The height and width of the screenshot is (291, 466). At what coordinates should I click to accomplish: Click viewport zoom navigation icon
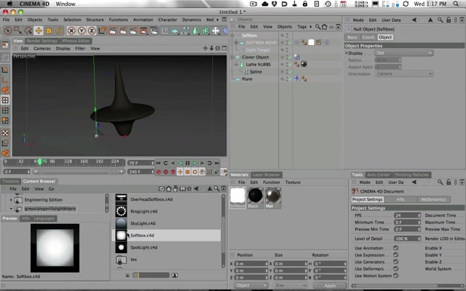212,48
